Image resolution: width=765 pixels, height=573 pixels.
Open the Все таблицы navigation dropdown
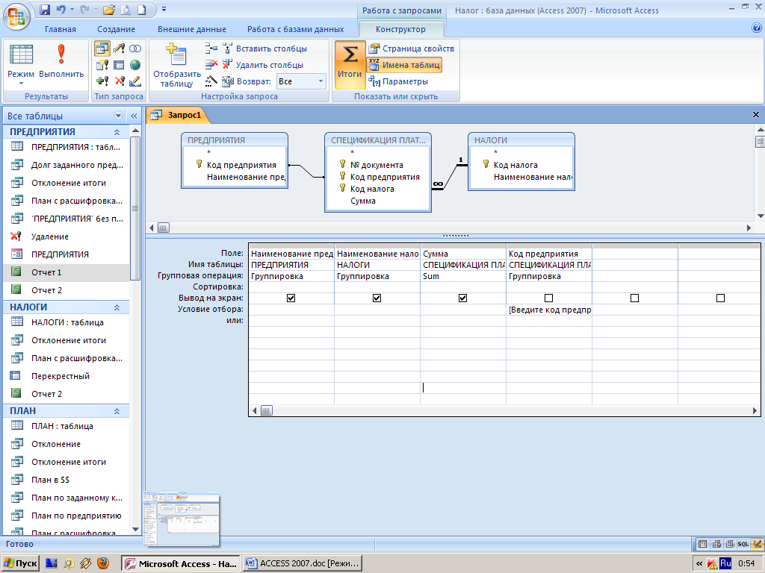pos(118,116)
